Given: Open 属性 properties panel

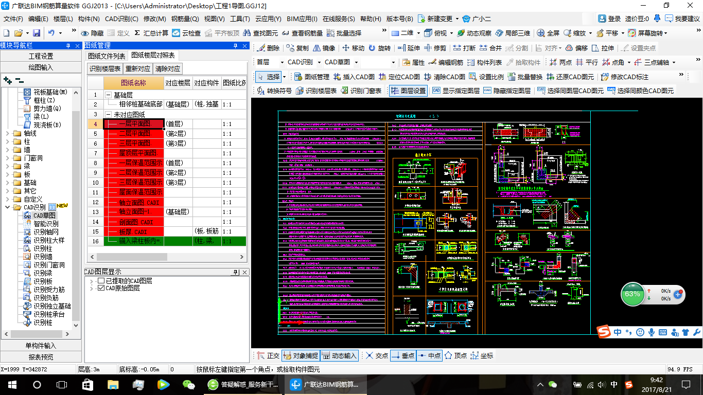Looking at the screenshot, I should (x=413, y=62).
